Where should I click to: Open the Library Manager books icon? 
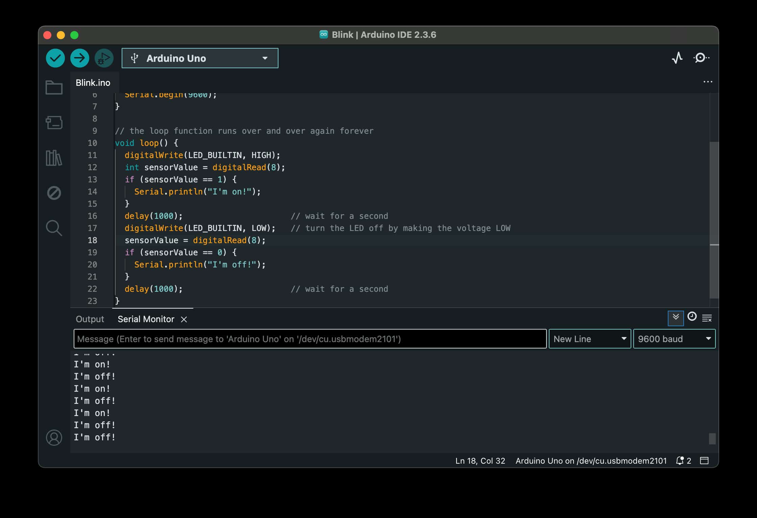[x=54, y=158]
